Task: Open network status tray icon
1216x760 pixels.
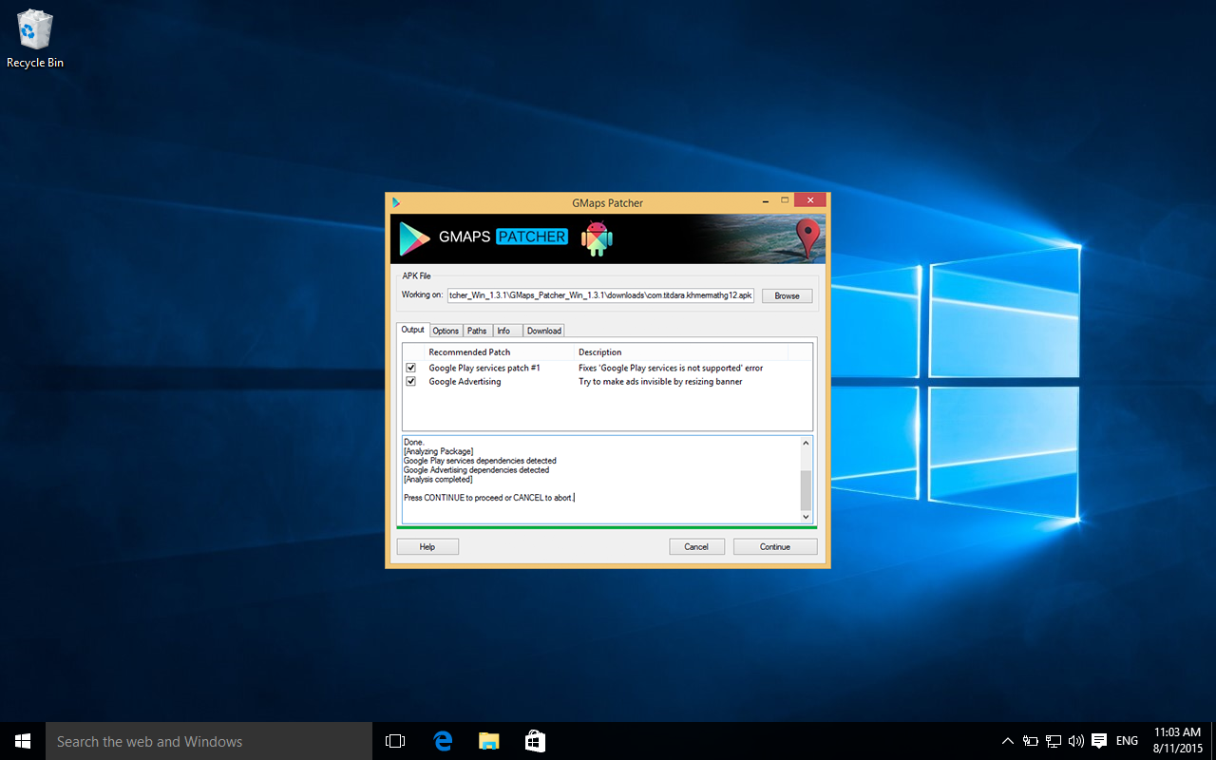Action: point(1054,741)
